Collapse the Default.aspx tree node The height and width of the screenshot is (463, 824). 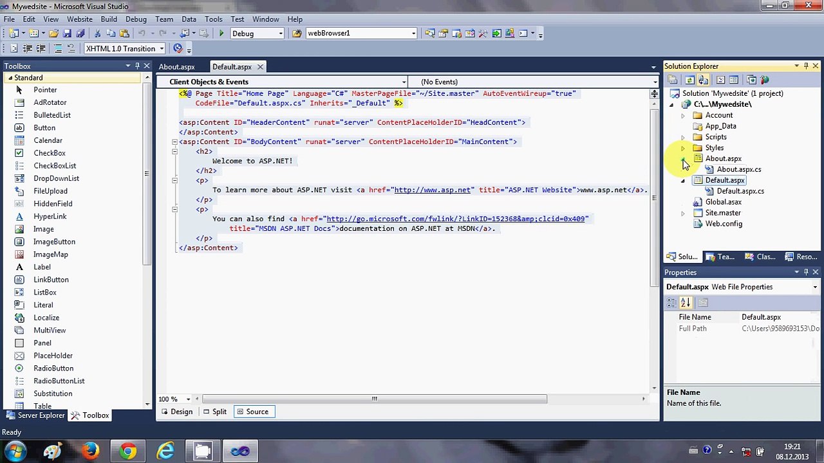point(683,181)
